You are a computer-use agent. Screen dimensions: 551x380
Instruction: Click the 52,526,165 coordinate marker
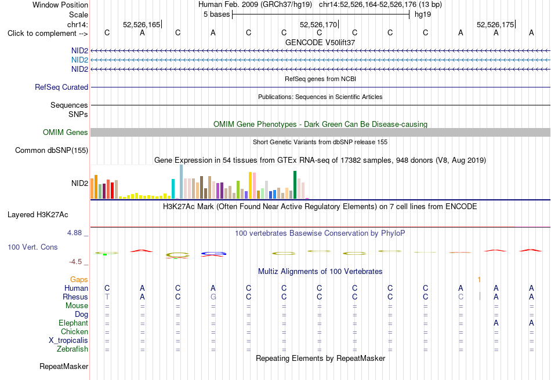tap(142, 24)
